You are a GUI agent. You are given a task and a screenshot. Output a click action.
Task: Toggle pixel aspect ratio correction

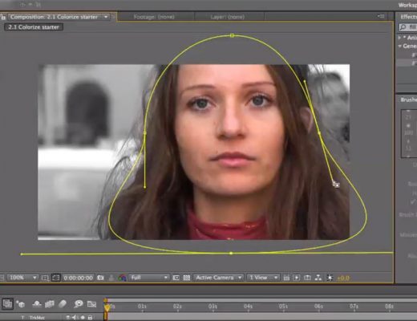[286, 278]
